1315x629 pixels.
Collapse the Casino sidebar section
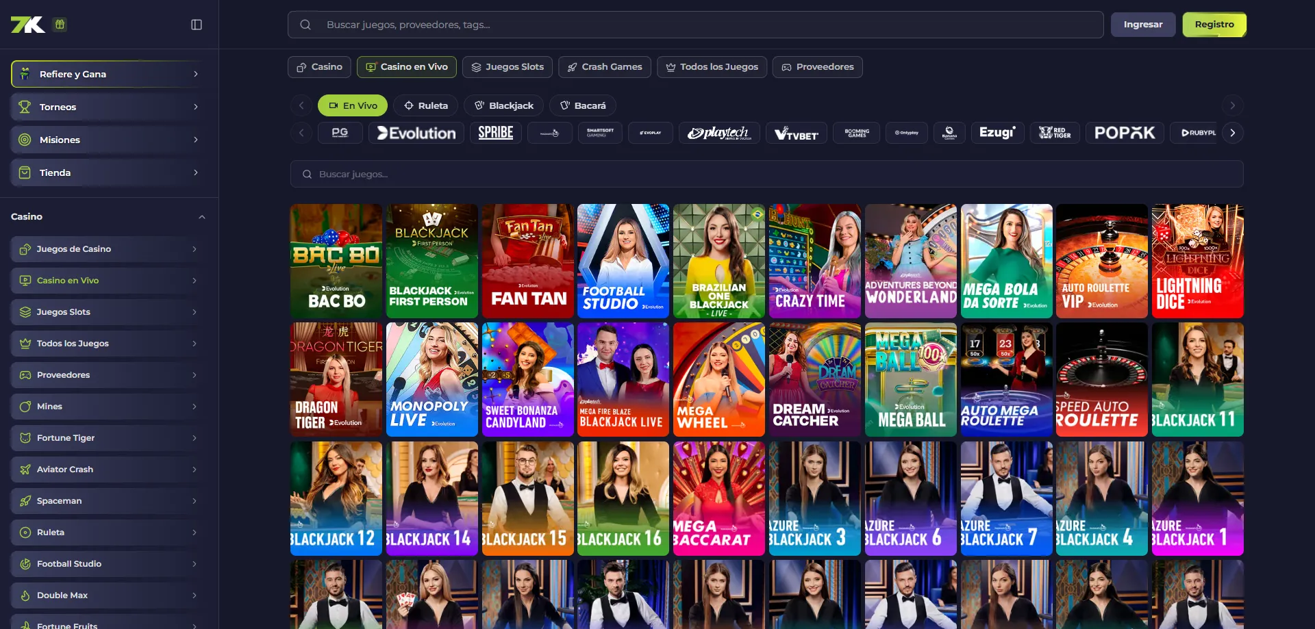202,217
